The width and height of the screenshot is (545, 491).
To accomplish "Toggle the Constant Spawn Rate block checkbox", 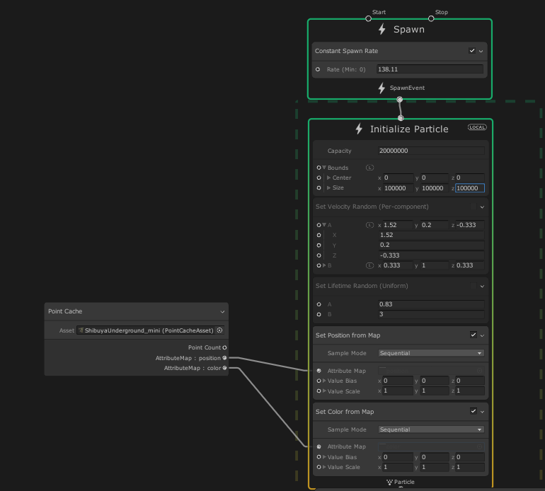I will (x=472, y=51).
